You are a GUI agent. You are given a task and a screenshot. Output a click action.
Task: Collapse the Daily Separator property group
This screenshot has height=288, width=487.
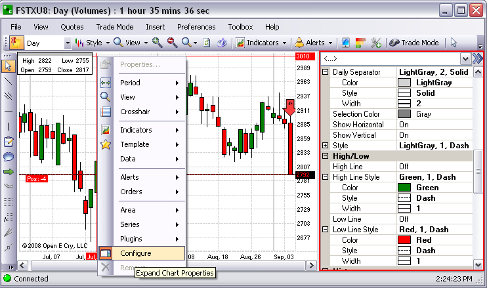[326, 72]
